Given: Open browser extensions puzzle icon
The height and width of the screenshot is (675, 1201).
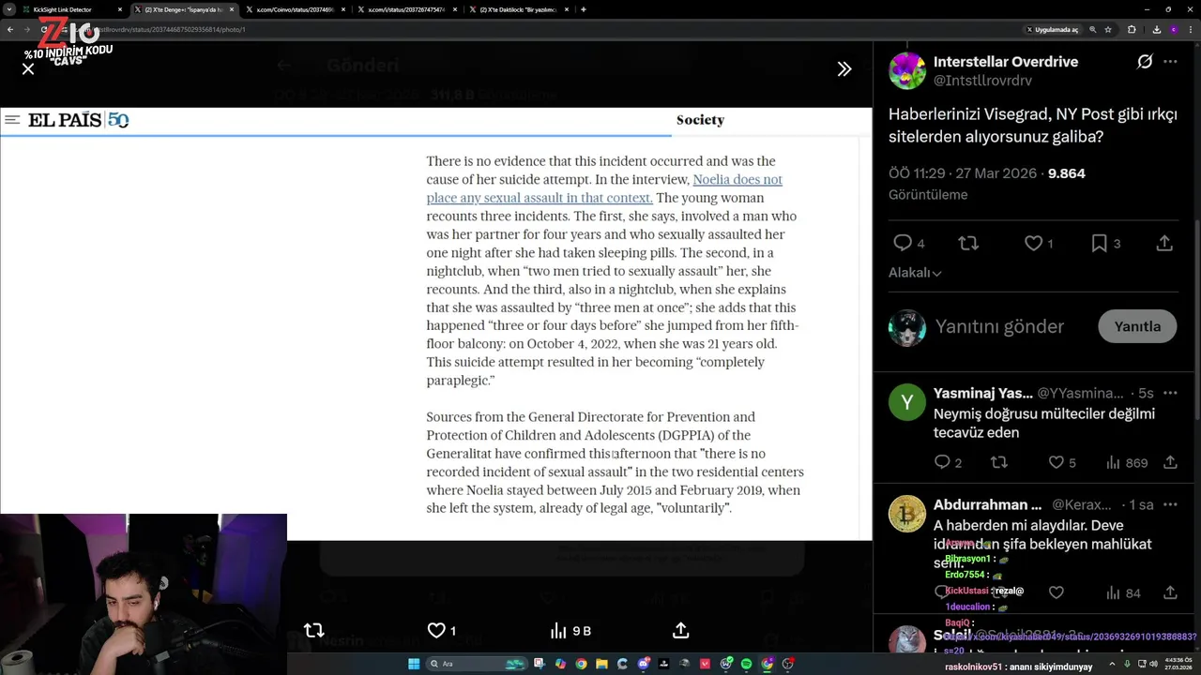Looking at the screenshot, I should pyautogui.click(x=1132, y=29).
